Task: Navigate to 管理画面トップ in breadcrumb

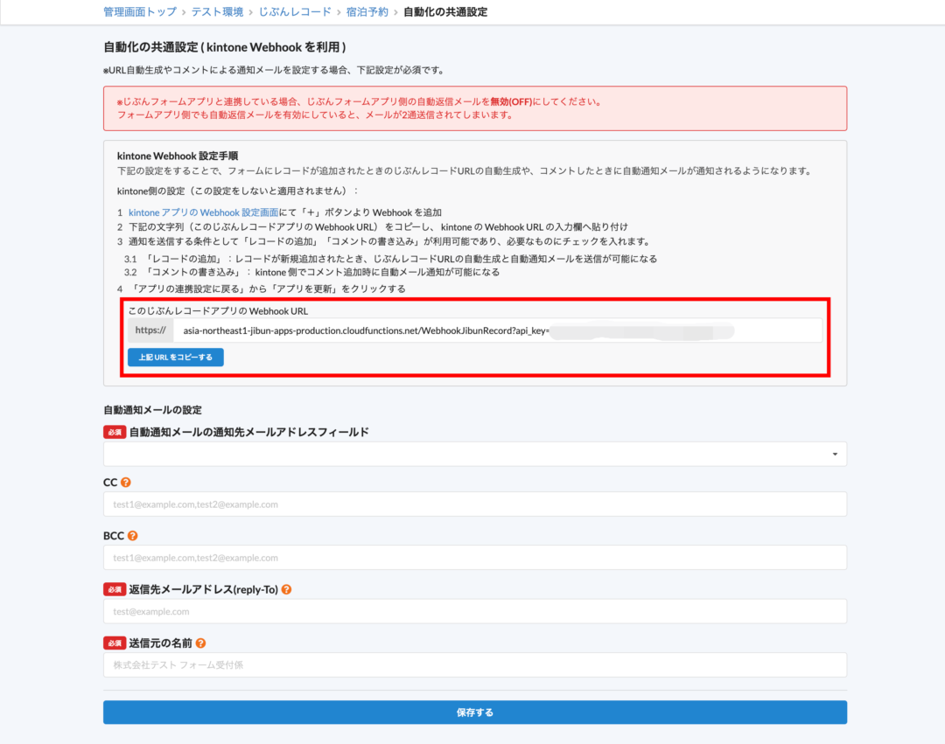Action: 138,11
